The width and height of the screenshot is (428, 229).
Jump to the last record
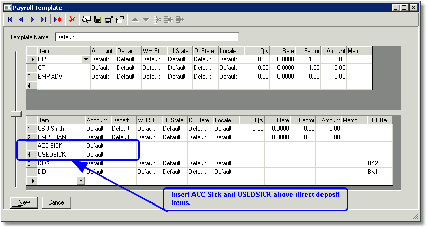[x=43, y=19]
